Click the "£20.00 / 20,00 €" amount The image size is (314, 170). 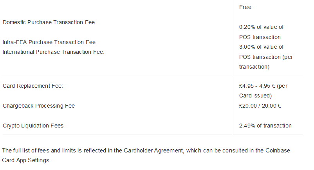260,106
